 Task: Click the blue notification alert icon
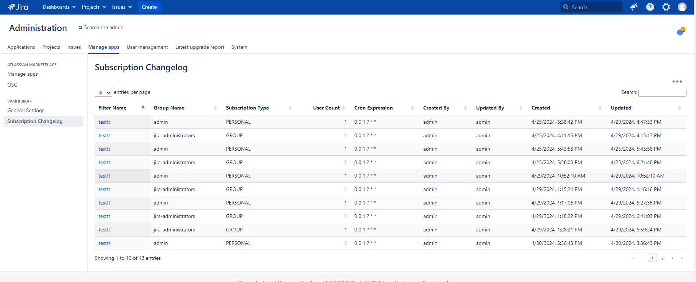point(680,32)
